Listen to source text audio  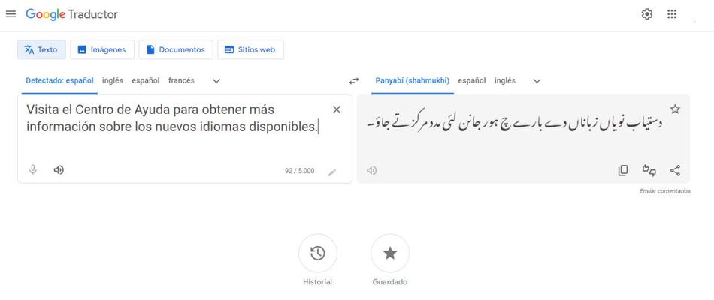click(x=59, y=170)
